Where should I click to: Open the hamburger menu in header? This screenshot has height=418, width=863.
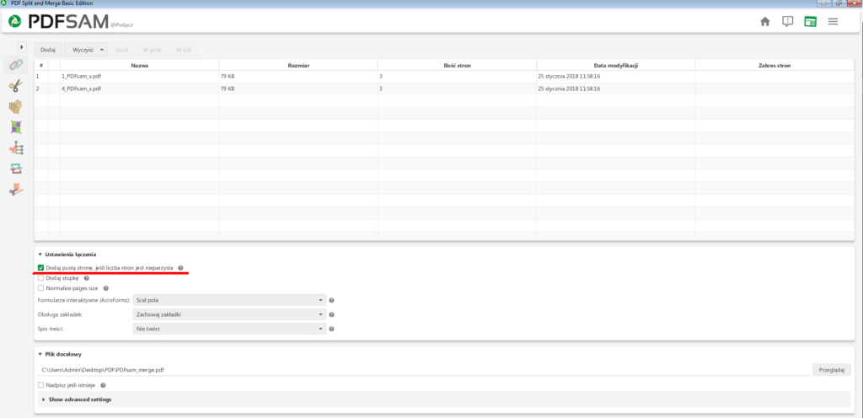pos(833,21)
